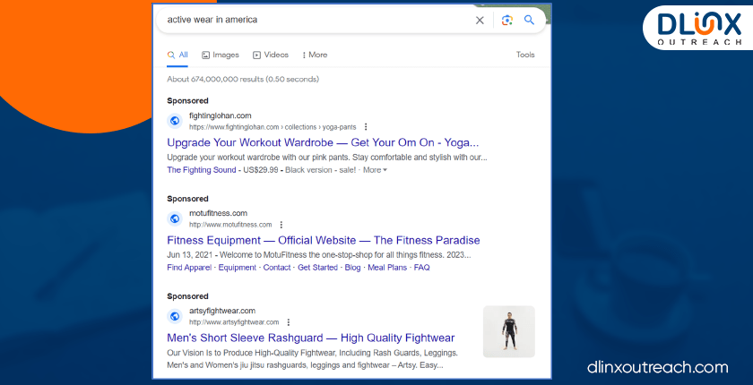Open the Get Started sitelink
This screenshot has width=753, height=385.
click(317, 268)
